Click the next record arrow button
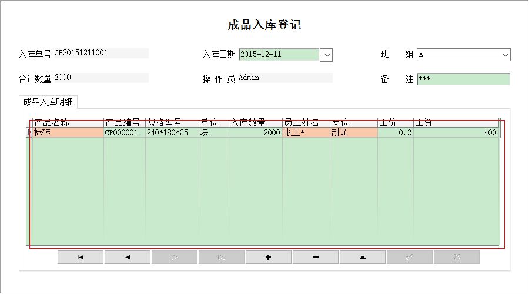529x294 pixels. pyautogui.click(x=175, y=257)
